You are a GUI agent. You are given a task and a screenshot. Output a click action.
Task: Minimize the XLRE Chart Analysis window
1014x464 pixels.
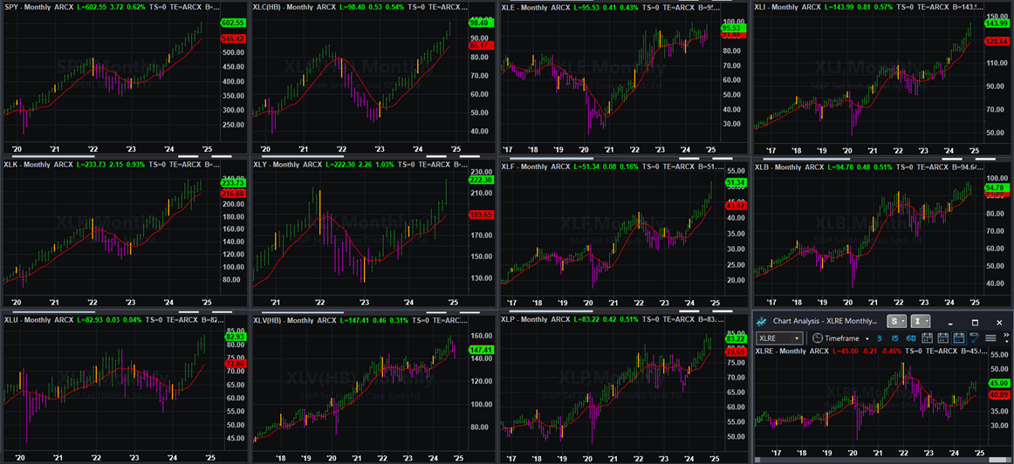pyautogui.click(x=950, y=323)
